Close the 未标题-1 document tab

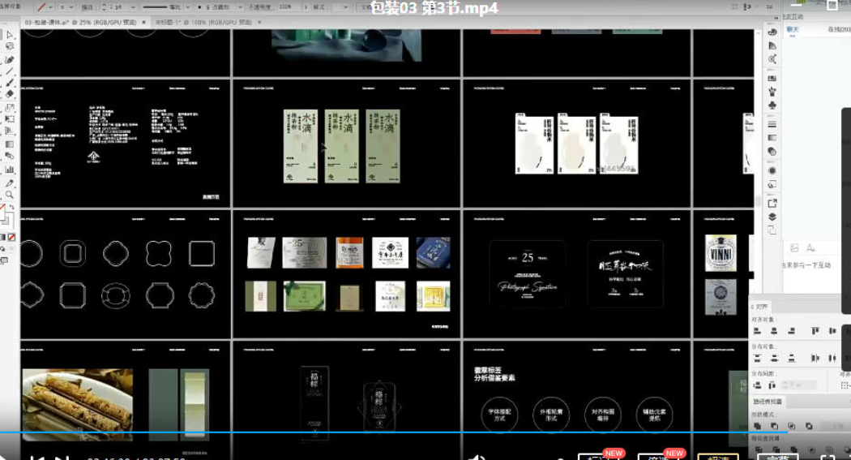click(x=259, y=22)
